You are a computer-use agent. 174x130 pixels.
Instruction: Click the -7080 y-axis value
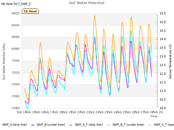(x=15, y=108)
